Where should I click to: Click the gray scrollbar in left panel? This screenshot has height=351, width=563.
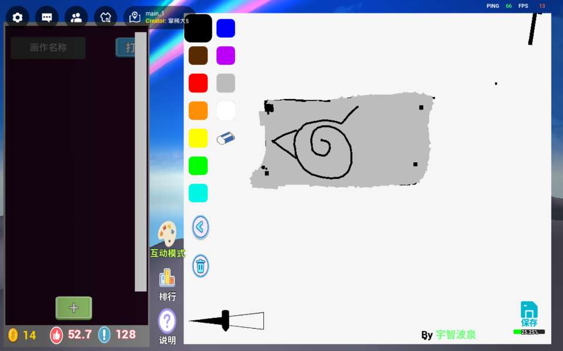click(x=141, y=161)
